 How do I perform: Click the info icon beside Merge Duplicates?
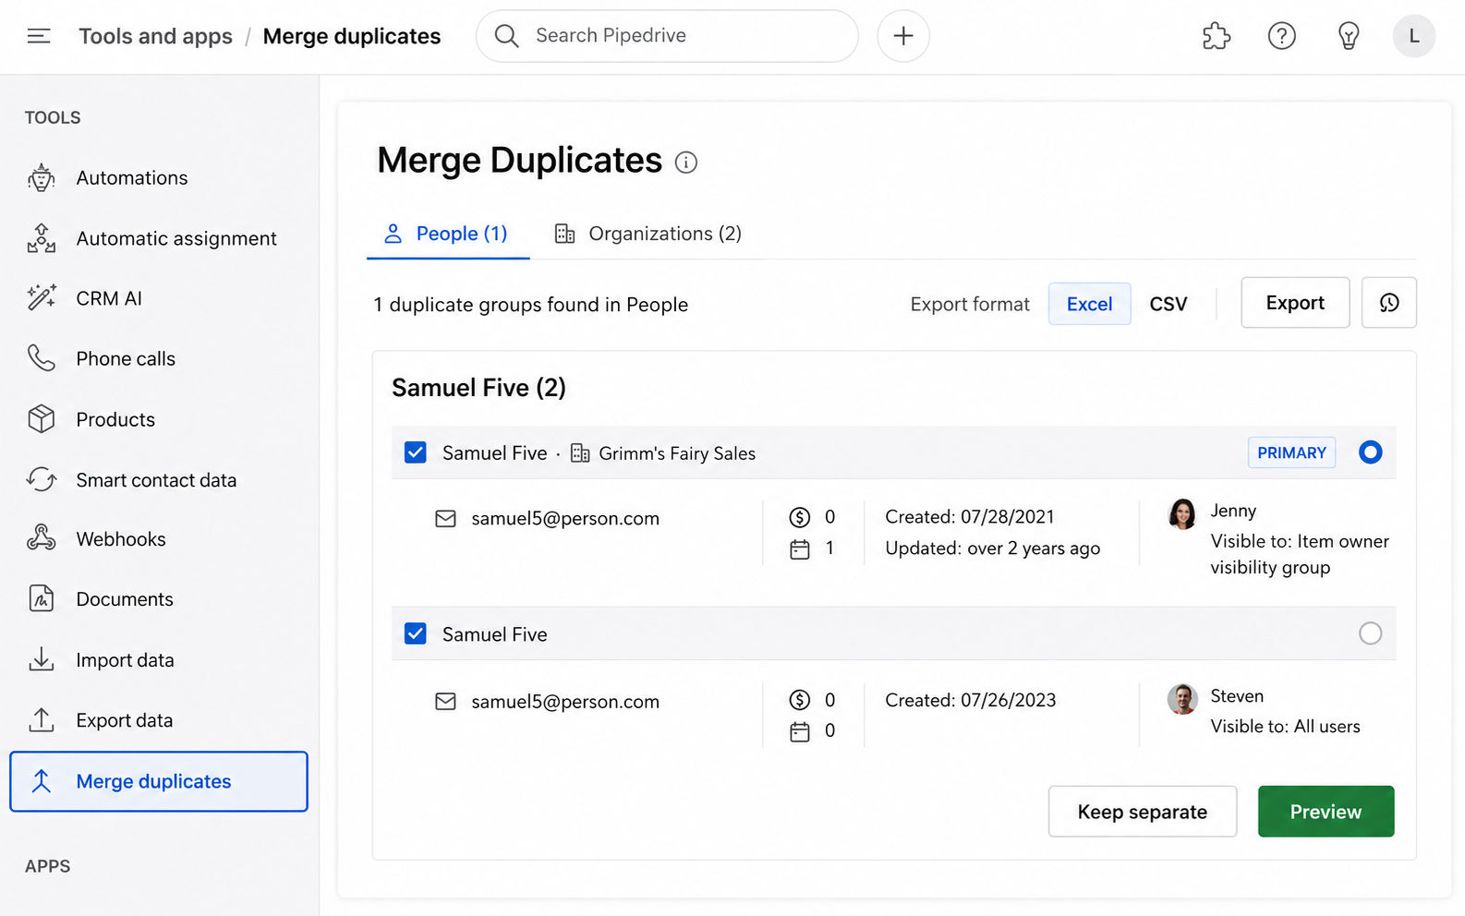686,163
